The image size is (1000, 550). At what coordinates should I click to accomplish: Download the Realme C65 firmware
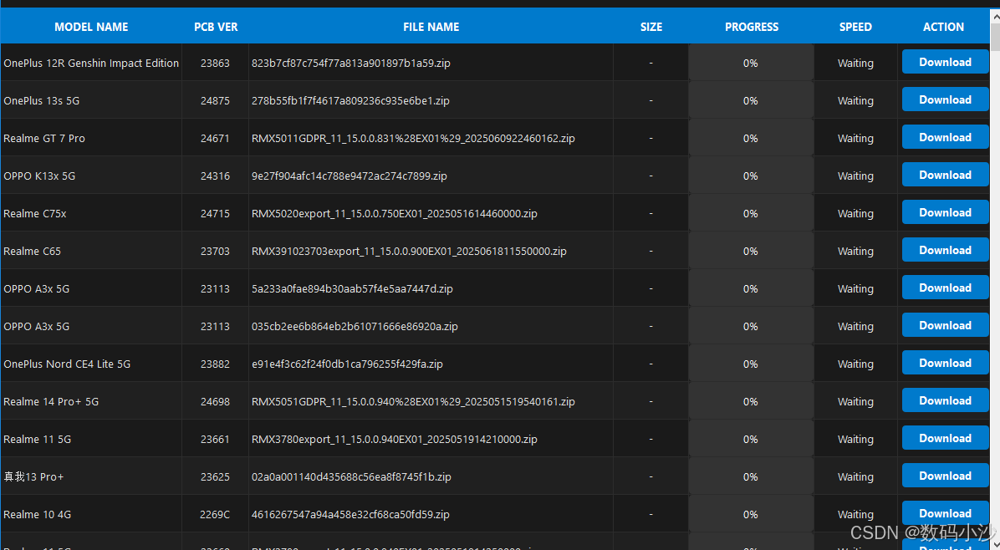[945, 251]
